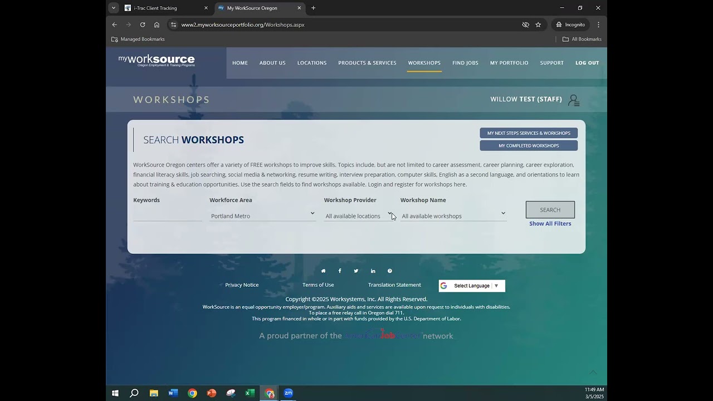Open the Snipping tool icon in taskbar
Screen dimensions: 713x401
pos(231,393)
